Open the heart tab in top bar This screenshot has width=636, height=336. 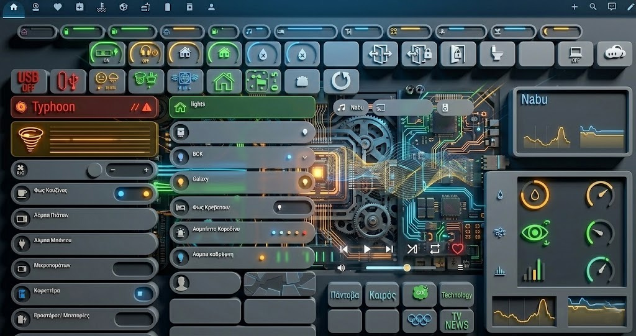[x=58, y=7]
